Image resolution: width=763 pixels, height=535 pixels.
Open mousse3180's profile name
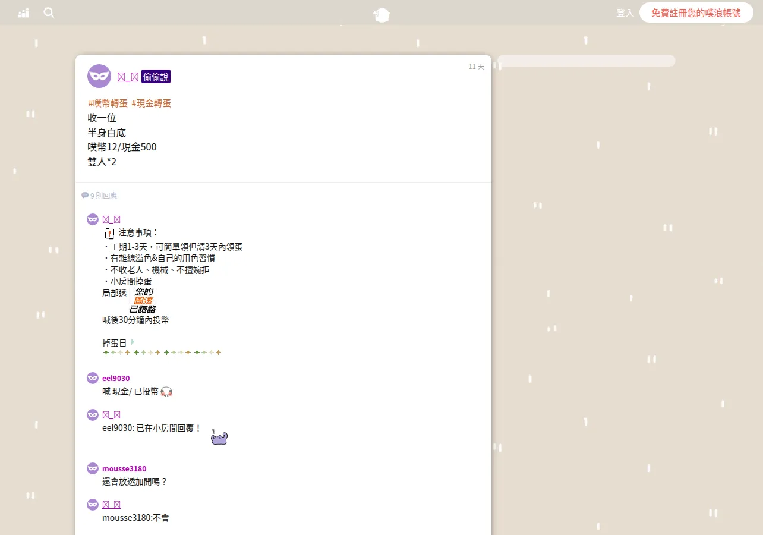click(x=124, y=468)
